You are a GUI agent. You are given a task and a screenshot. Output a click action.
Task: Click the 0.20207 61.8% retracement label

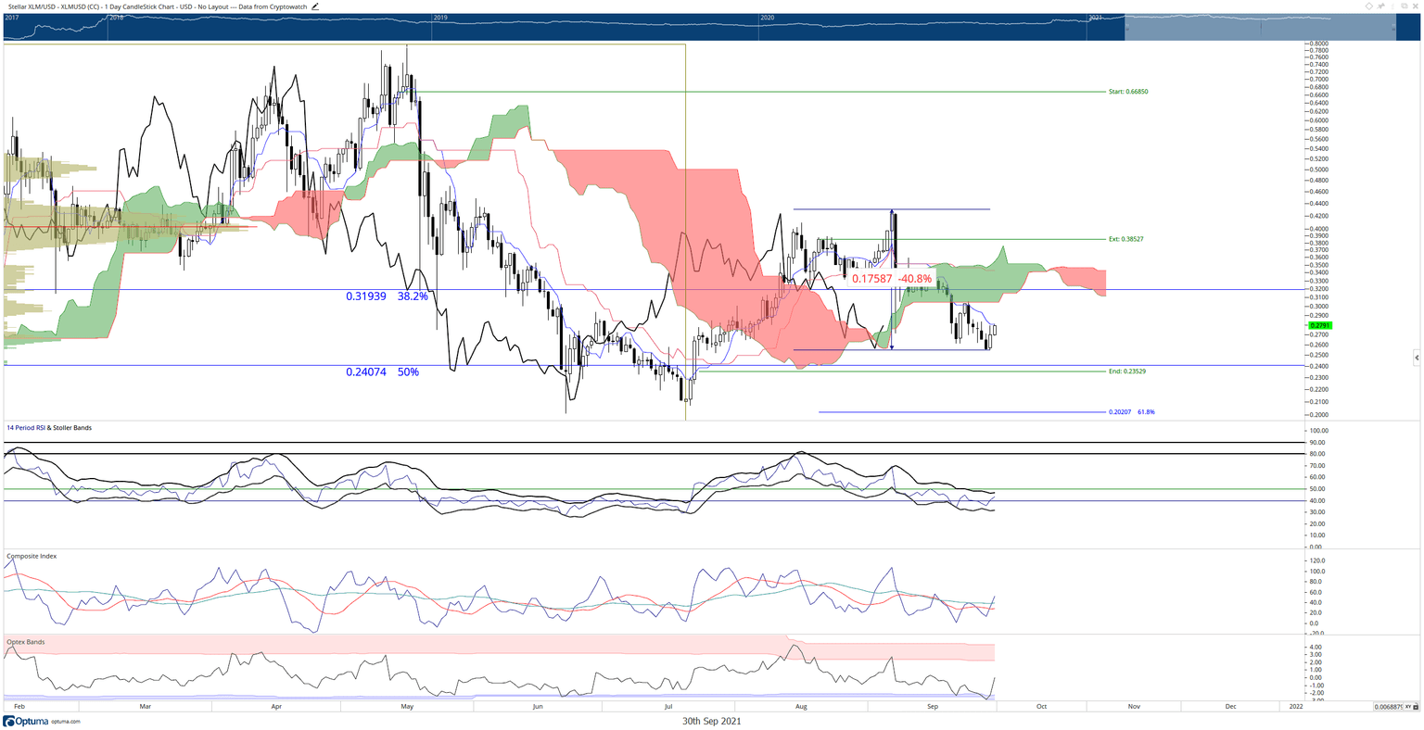click(x=1132, y=411)
